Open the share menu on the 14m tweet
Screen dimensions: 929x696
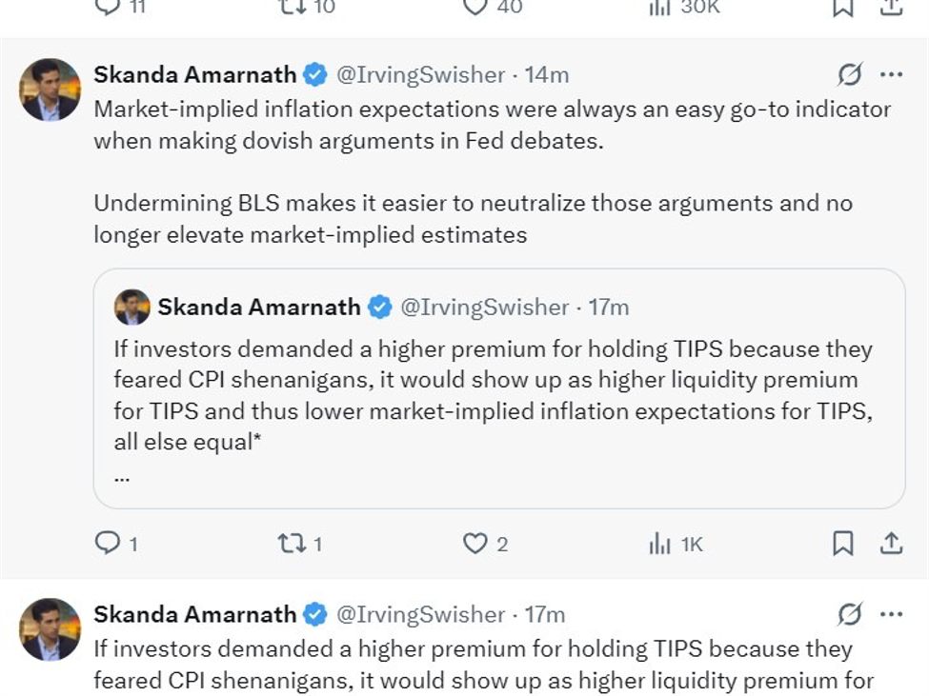click(x=892, y=544)
